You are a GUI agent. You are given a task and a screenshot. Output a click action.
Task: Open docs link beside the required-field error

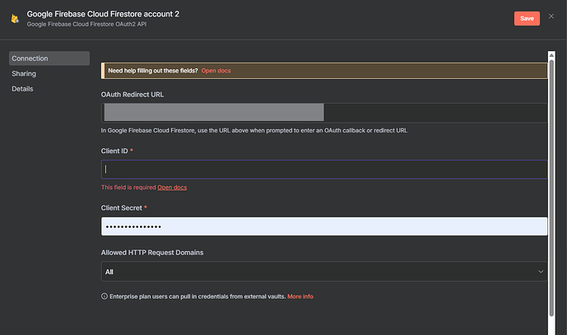172,188
